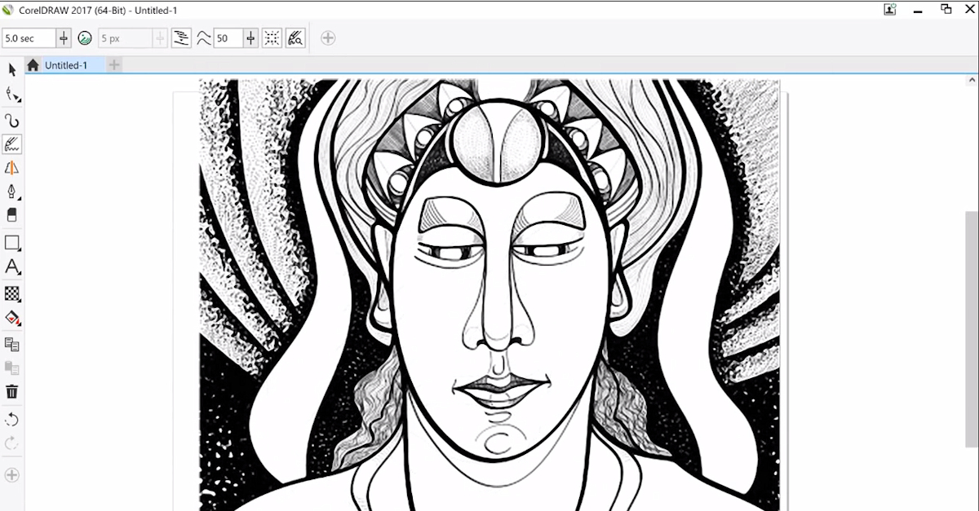
Task: Select the Pick tool
Action: (12, 70)
